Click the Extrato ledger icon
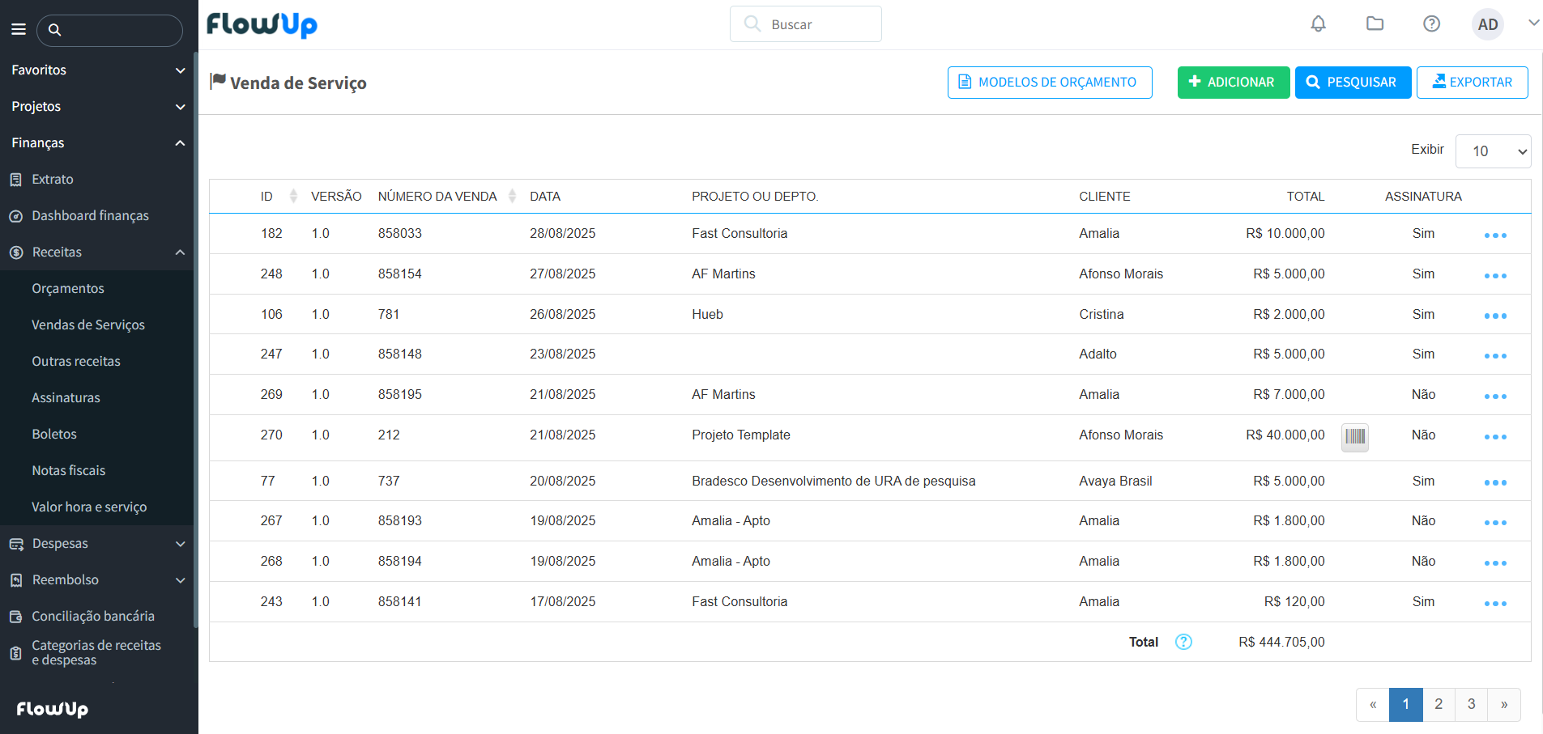This screenshot has width=1543, height=734. click(x=17, y=179)
